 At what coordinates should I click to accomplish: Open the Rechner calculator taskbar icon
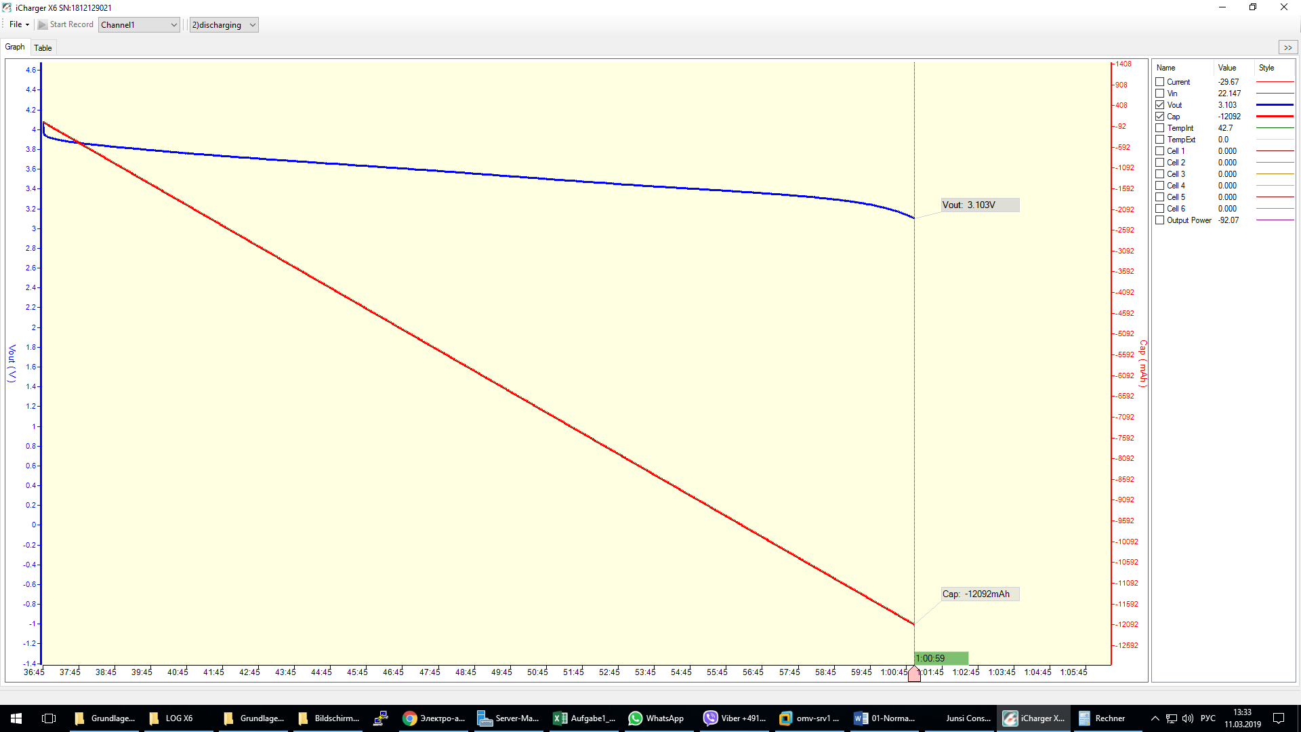(x=1084, y=718)
